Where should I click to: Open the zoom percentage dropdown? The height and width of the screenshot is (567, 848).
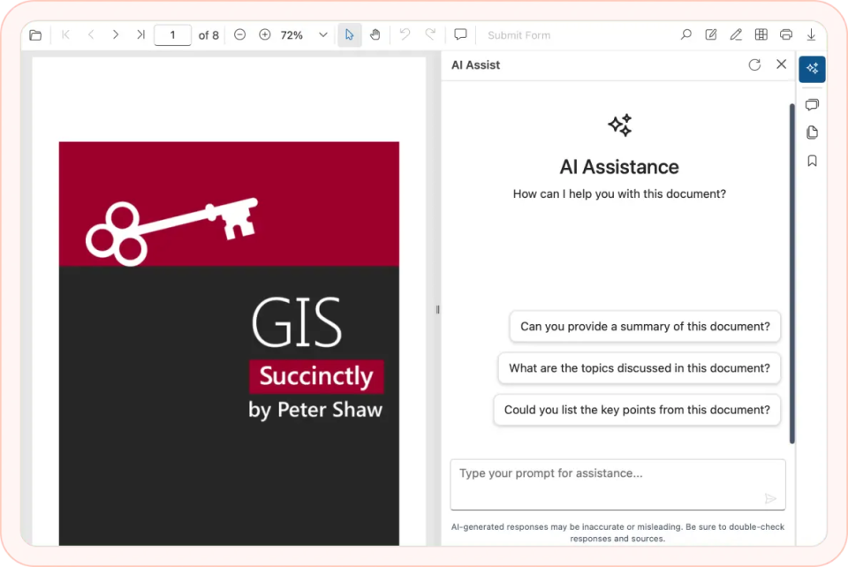coord(322,34)
